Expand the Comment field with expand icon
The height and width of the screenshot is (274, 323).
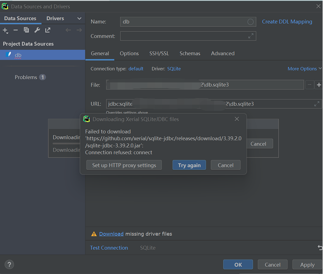[x=251, y=36]
